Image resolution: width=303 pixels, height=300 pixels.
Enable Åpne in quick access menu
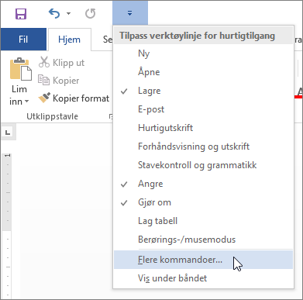pyautogui.click(x=203, y=72)
